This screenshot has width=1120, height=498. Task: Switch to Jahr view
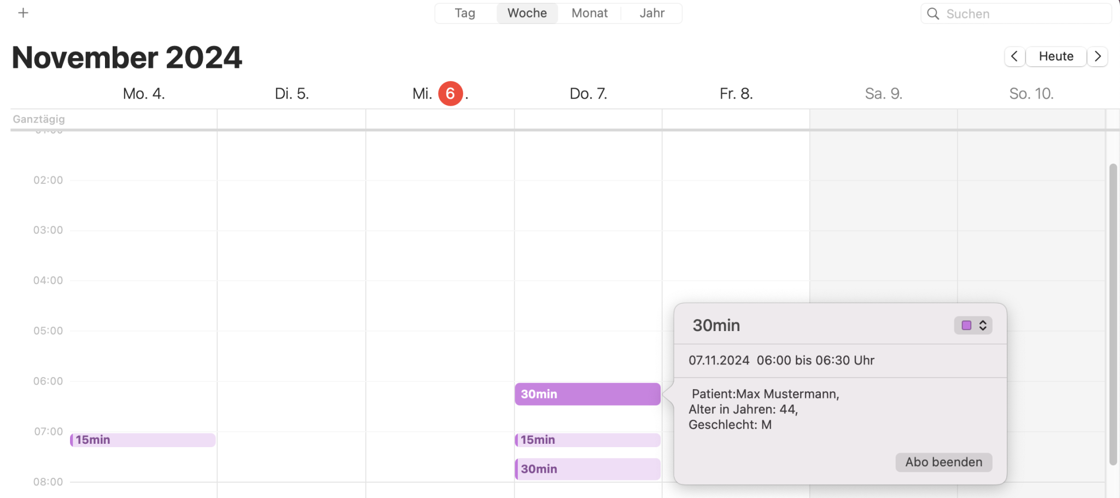point(652,13)
